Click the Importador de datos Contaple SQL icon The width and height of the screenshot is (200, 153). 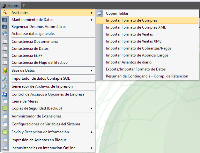coord(5,78)
